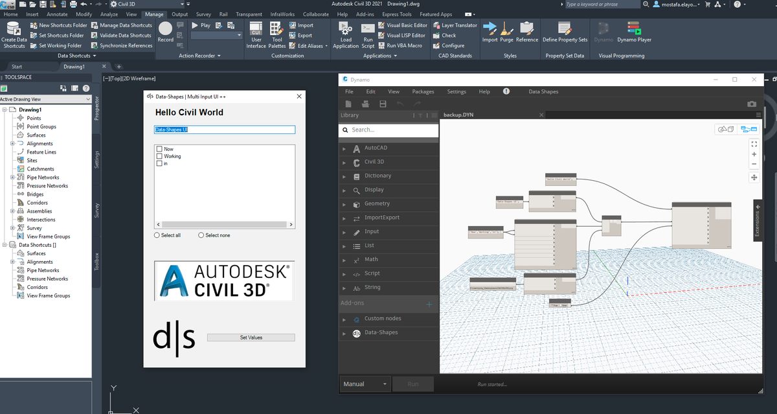This screenshot has width=777, height=414.
Task: Open Dynamo Packages menu
Action: [423, 91]
